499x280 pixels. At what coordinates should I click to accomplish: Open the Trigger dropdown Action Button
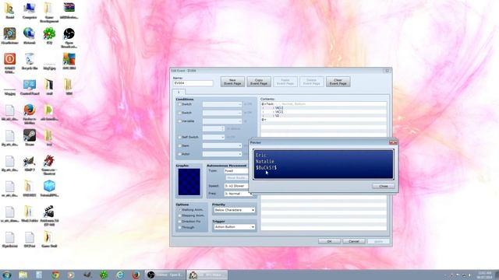click(x=234, y=227)
